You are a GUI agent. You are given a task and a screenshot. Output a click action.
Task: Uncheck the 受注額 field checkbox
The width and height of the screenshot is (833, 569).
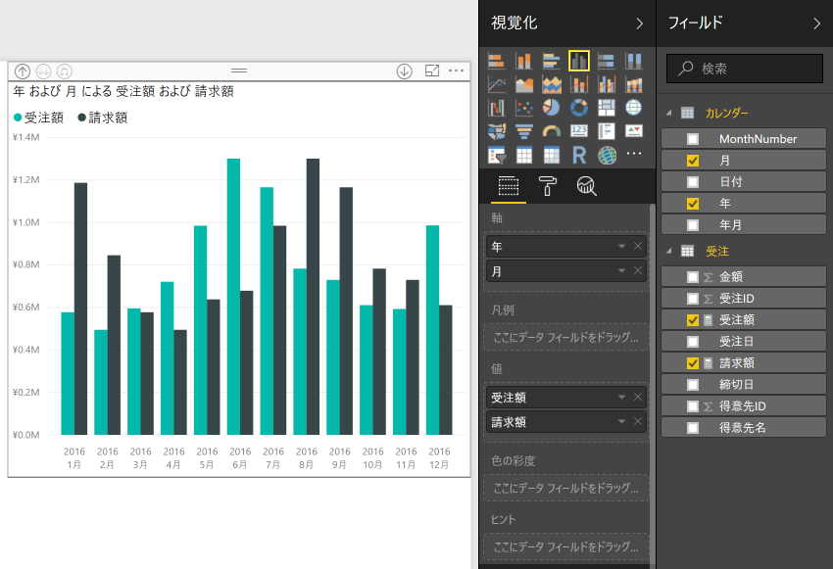pos(693,320)
